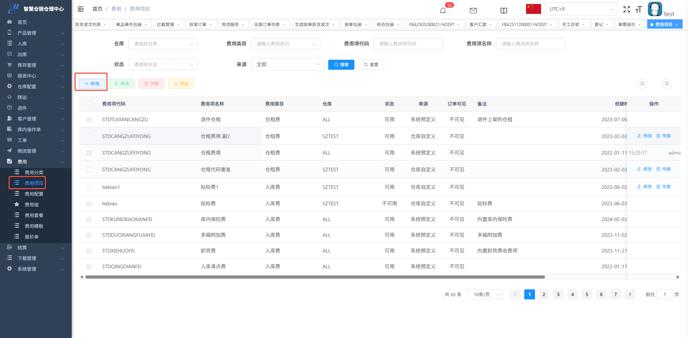Open the mail envelope icon

click(x=473, y=10)
